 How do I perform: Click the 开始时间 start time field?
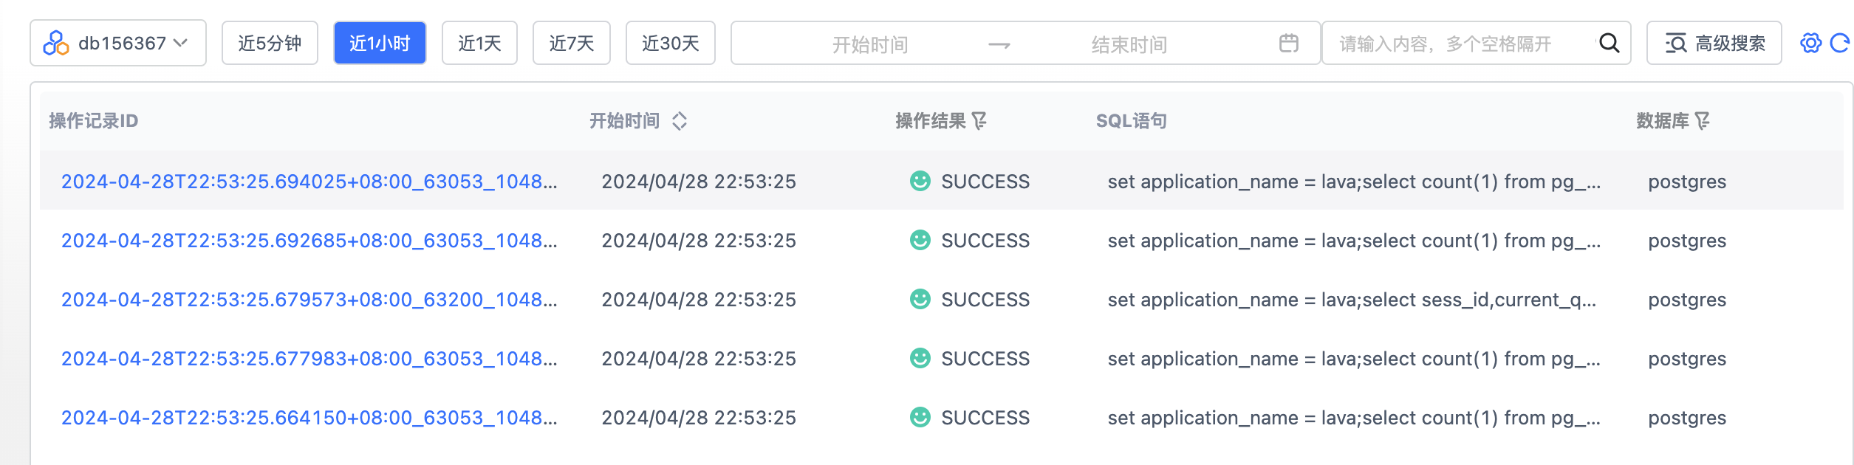869,45
